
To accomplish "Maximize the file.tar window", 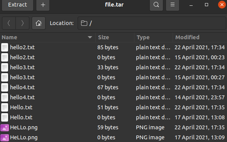I will [207, 5].
